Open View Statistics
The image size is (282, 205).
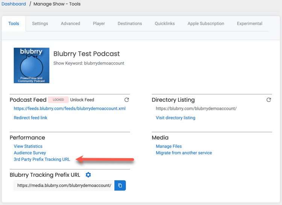click(x=28, y=146)
